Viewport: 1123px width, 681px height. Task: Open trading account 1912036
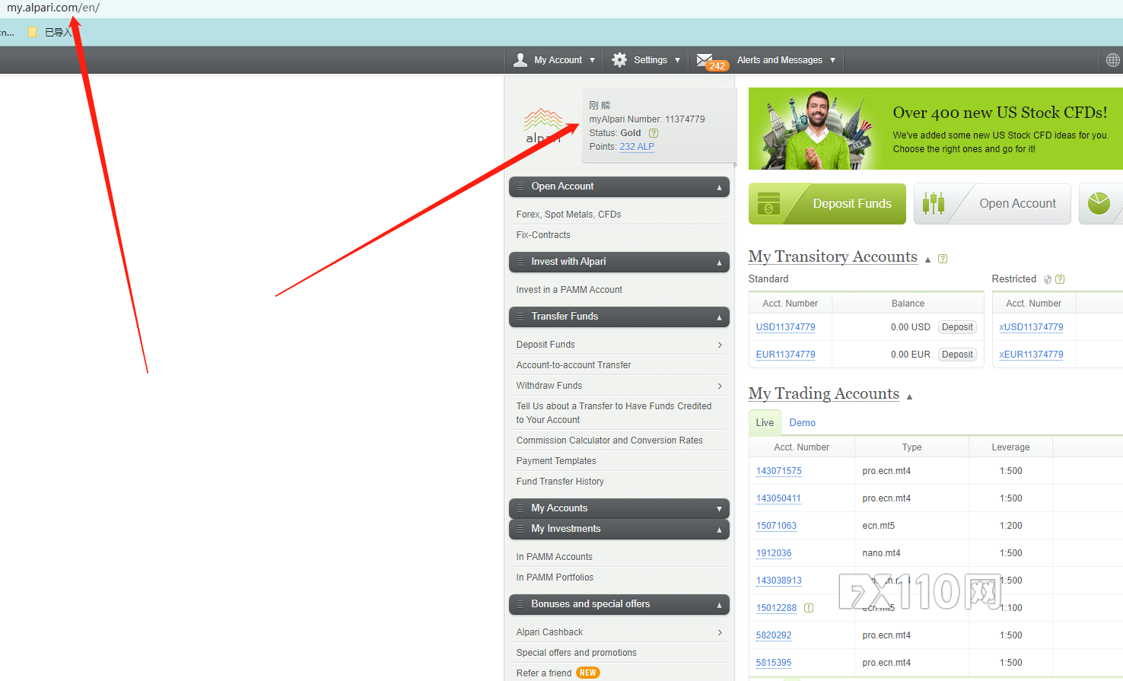click(x=773, y=553)
